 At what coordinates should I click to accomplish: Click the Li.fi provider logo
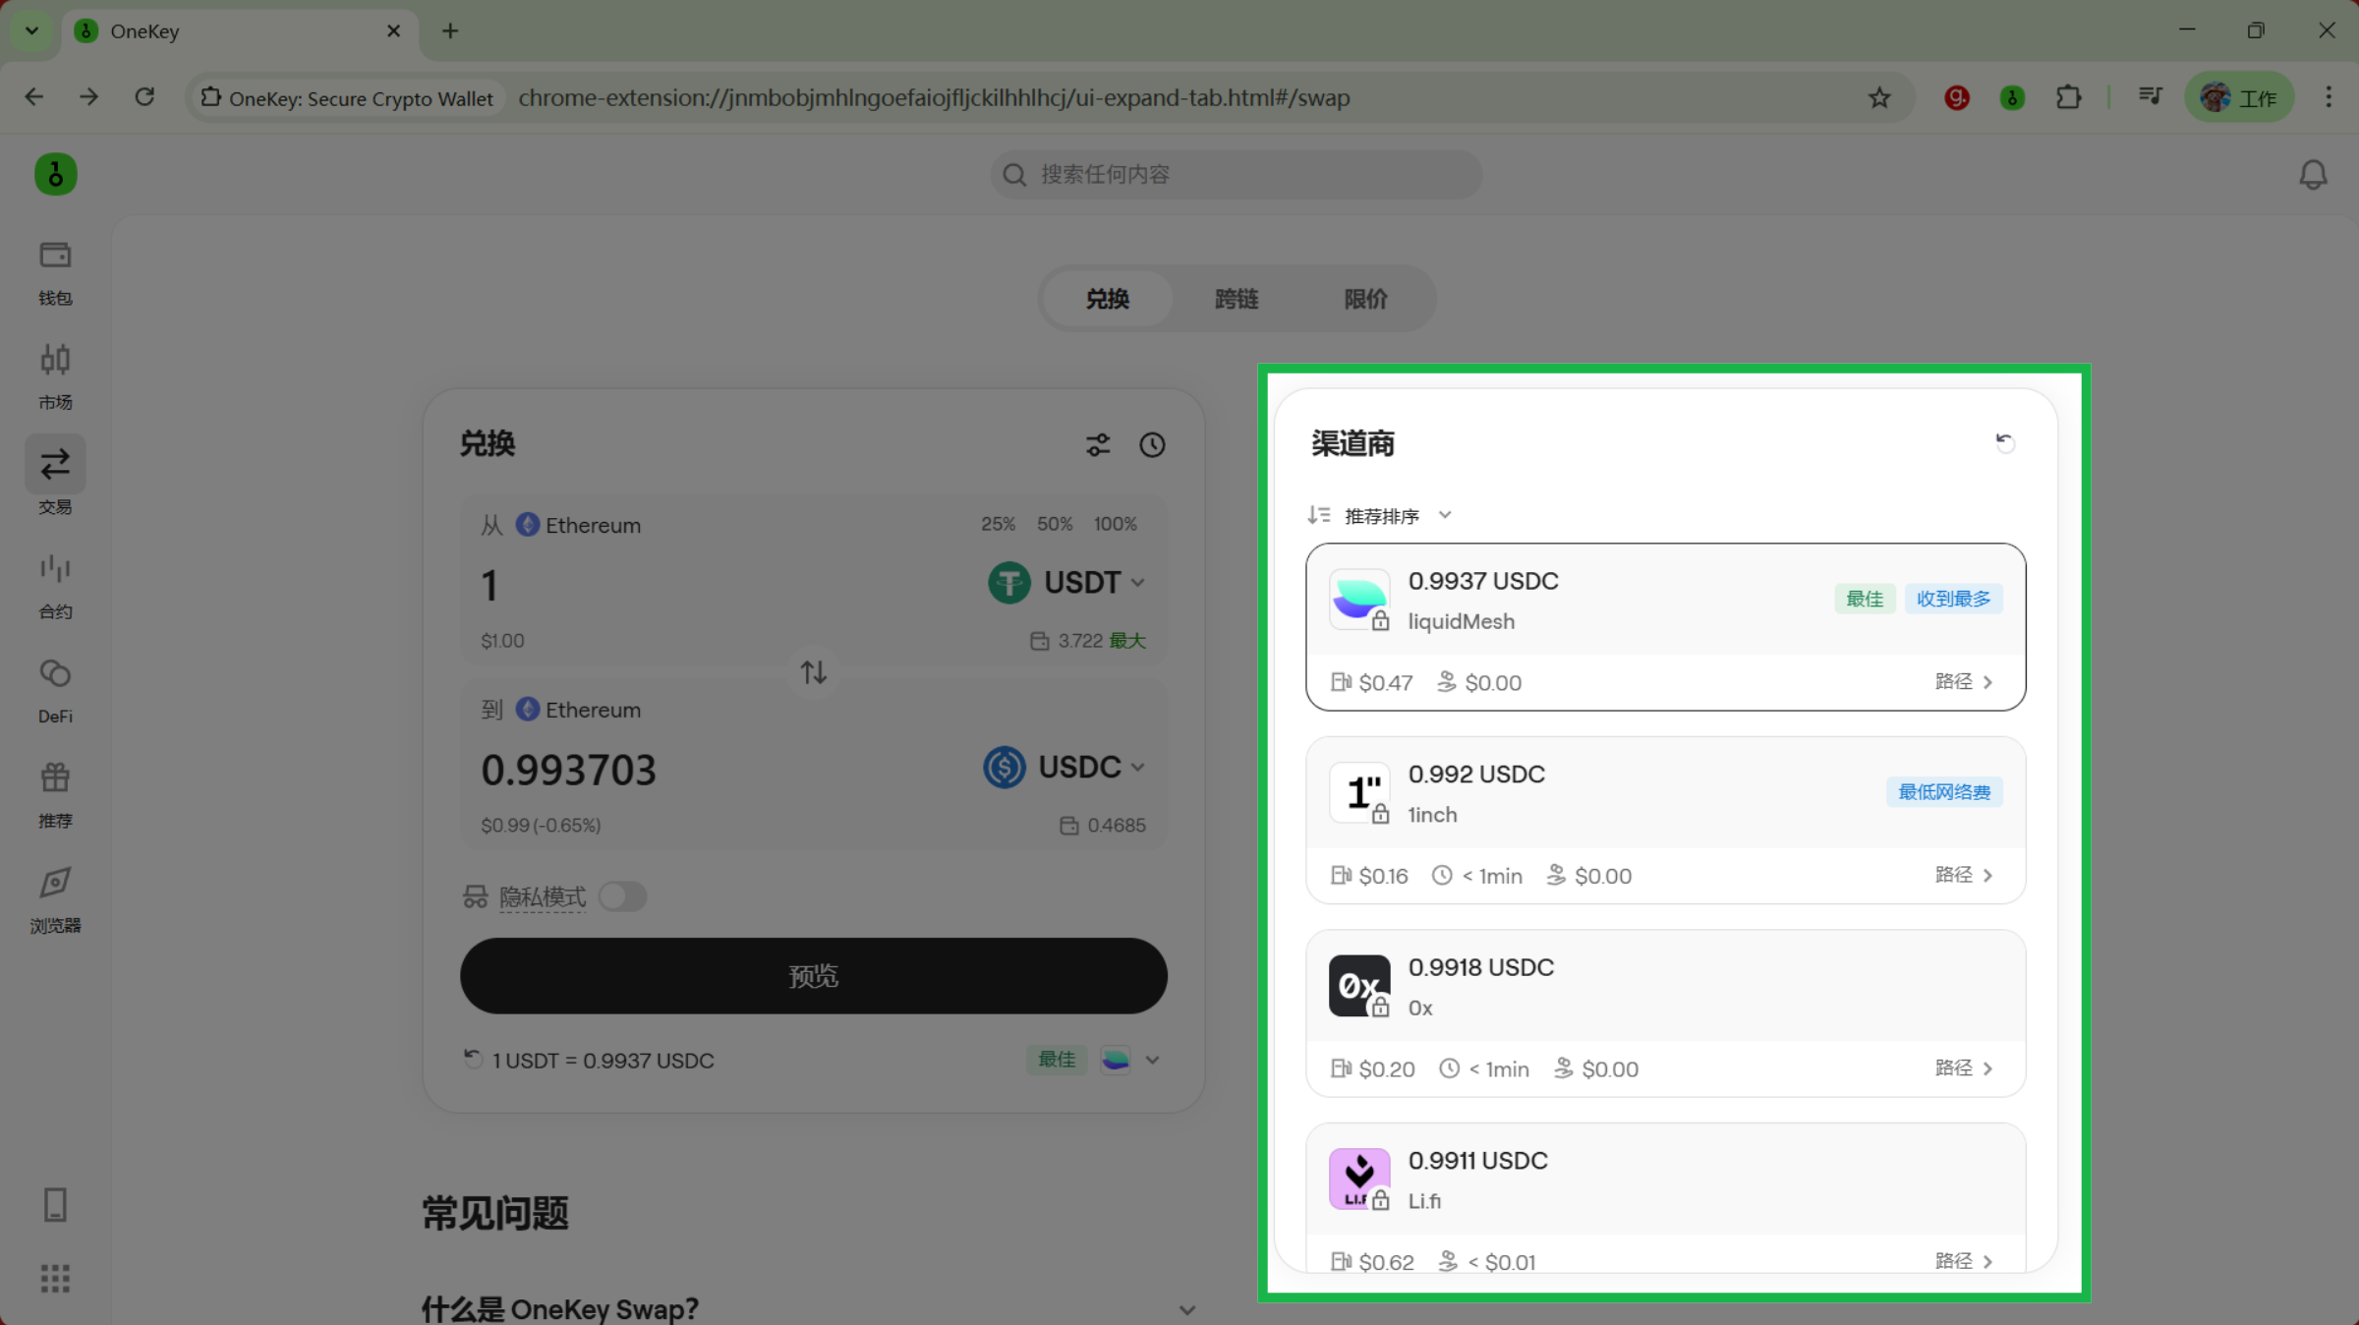pyautogui.click(x=1358, y=1178)
